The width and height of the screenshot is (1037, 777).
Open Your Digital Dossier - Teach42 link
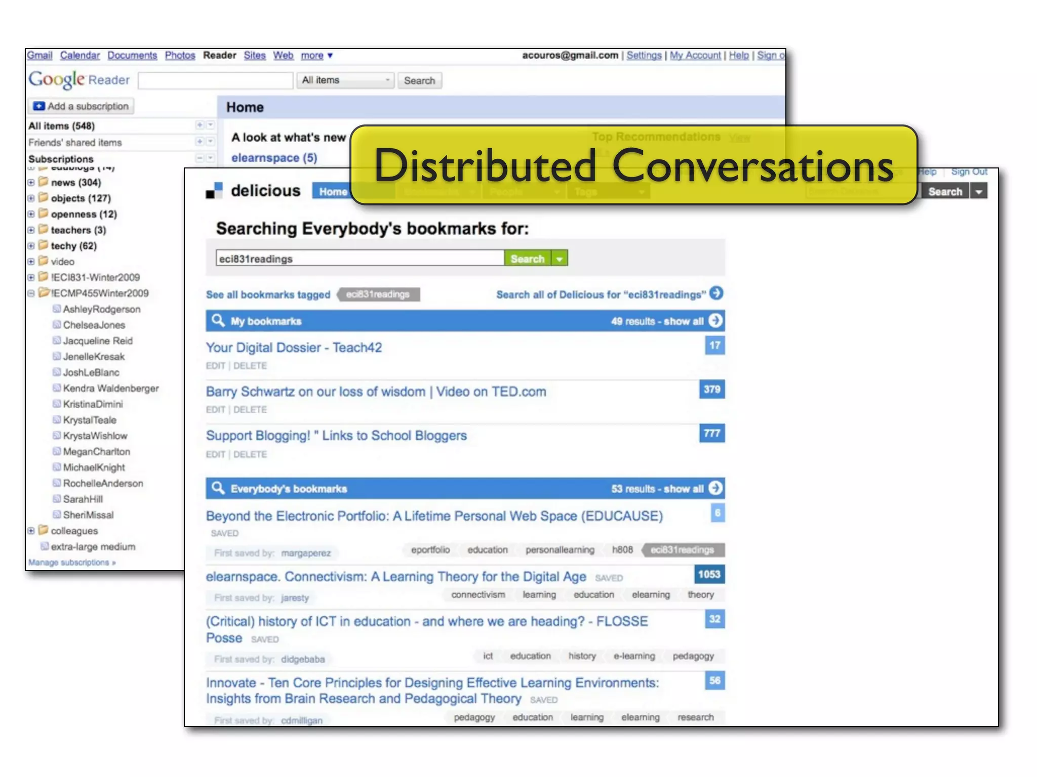(x=294, y=348)
